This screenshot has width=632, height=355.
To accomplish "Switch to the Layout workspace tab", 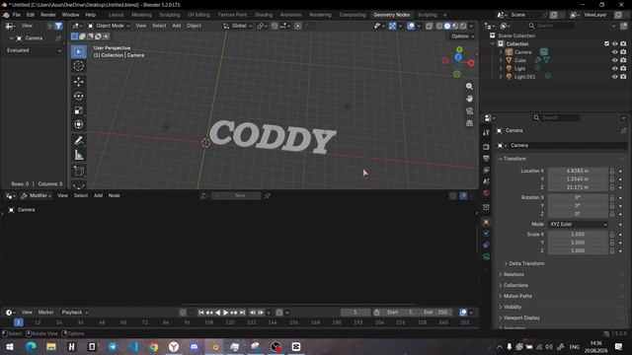I will click(x=116, y=15).
